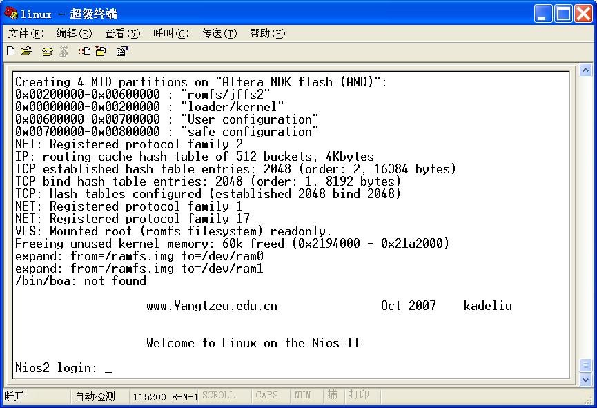Click the vertical scrollbar down arrow
Viewport: 597px width, 408px height.
tap(585, 380)
